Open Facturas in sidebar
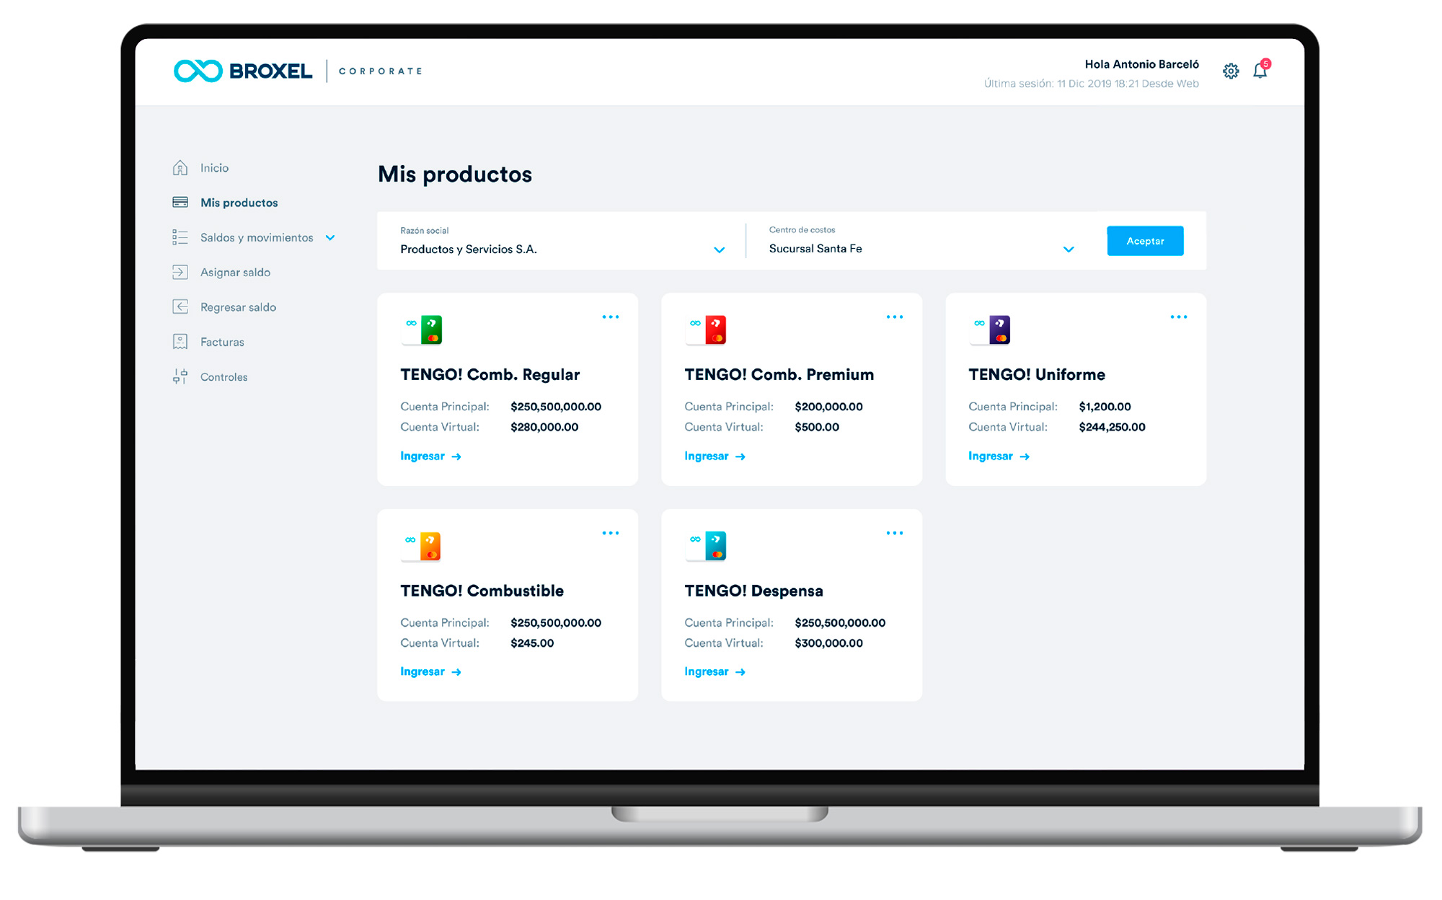1442x900 pixels. tap(222, 342)
